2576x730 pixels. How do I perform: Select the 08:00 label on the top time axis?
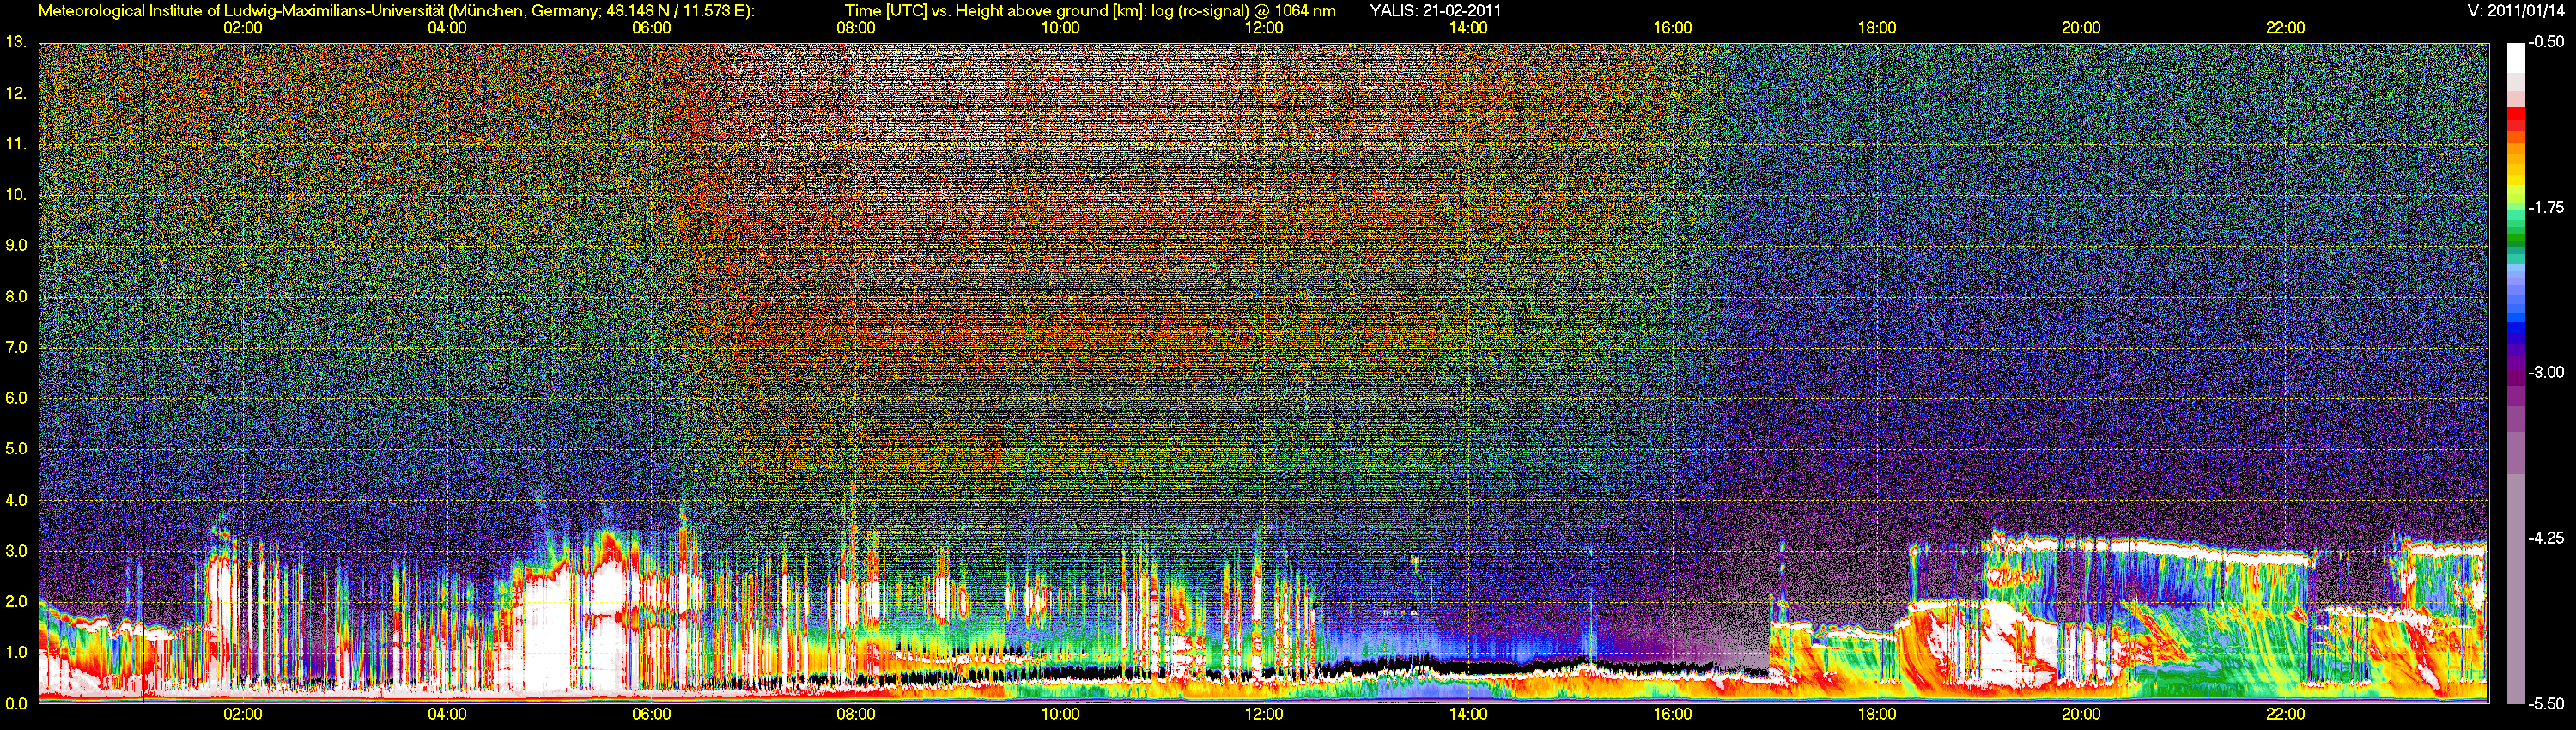tap(856, 28)
